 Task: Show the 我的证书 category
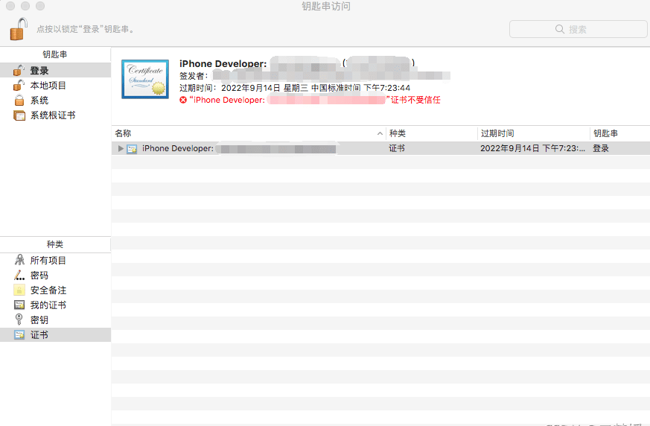pyautogui.click(x=56, y=305)
